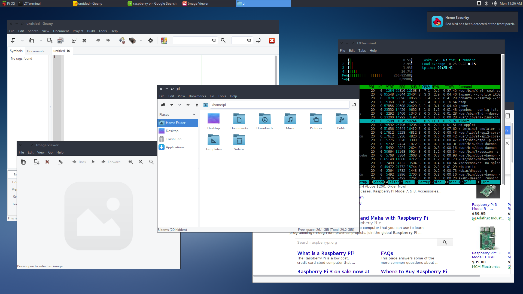Jump to line icon in Geany toolbar
Image resolution: width=523 pixels, height=294 pixels.
[x=258, y=41]
